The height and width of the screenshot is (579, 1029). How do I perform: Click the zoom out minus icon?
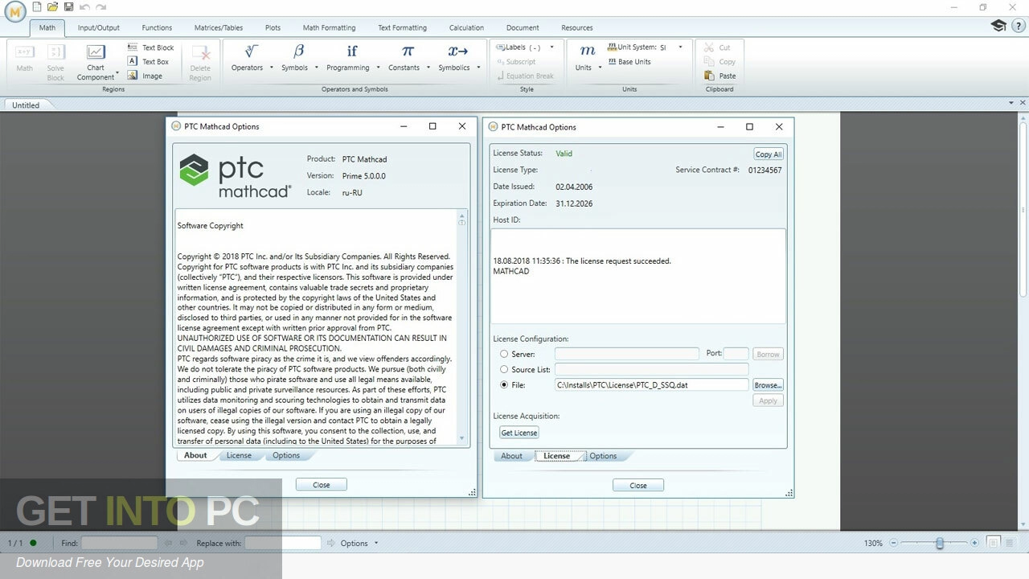click(x=893, y=544)
